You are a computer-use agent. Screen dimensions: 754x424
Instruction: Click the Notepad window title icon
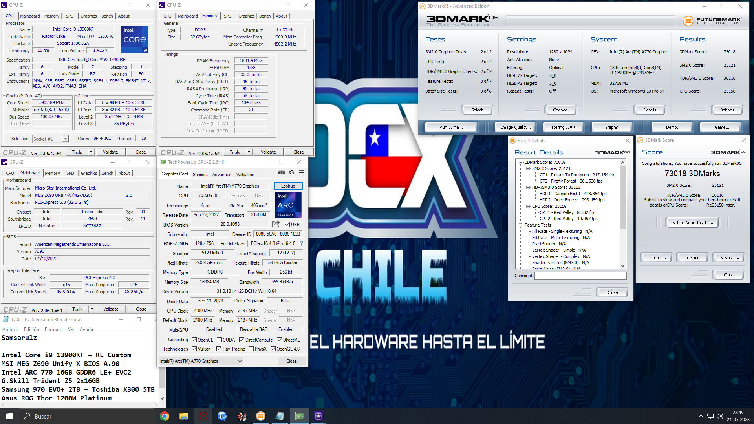tap(6, 319)
